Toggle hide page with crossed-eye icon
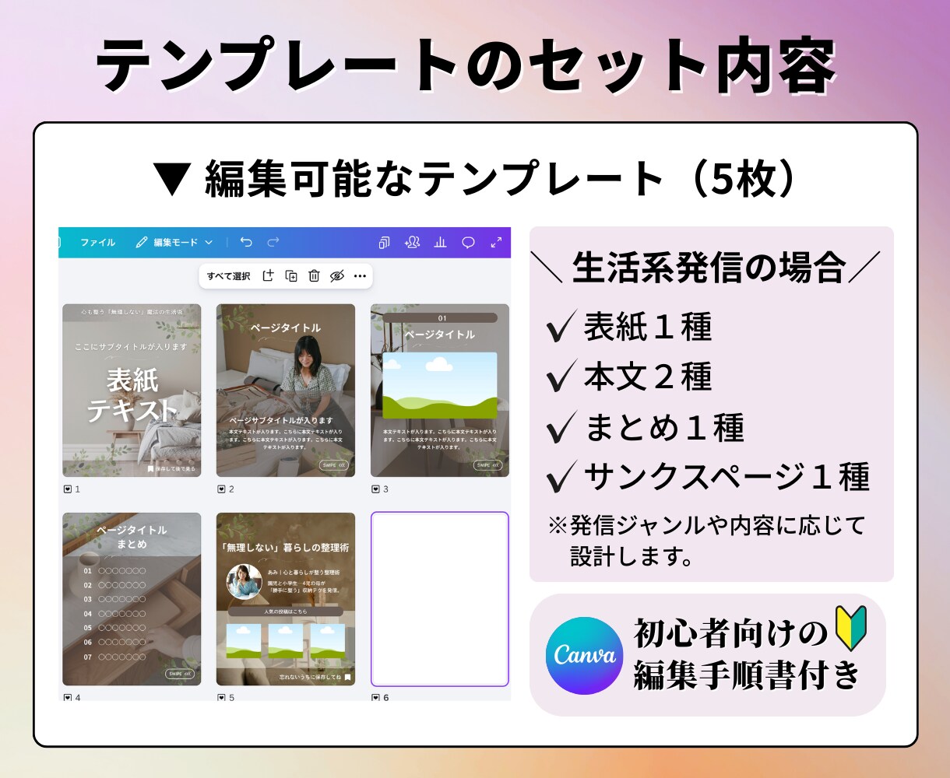The width and height of the screenshot is (950, 778). coord(336,276)
